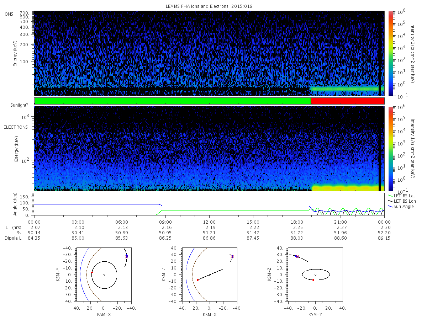Click spacecraft marker in KSM-X/KSM-Z plot
Viewport: 427px width, 320px height.
pyautogui.click(x=232, y=256)
